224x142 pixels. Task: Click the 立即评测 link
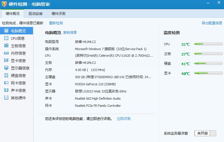124,119
